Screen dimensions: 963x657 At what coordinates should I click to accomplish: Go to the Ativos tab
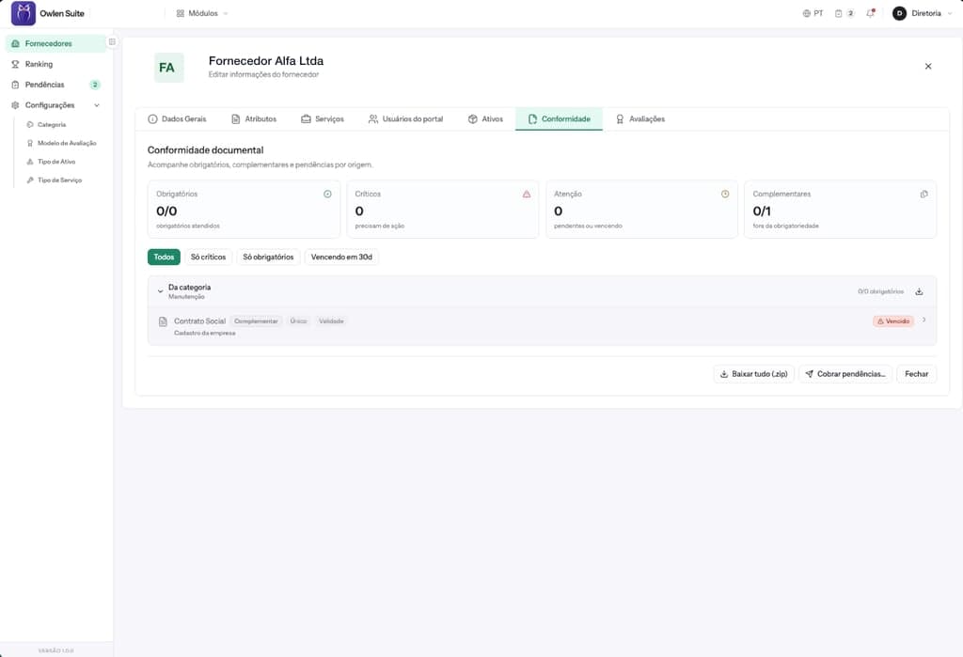coord(485,119)
